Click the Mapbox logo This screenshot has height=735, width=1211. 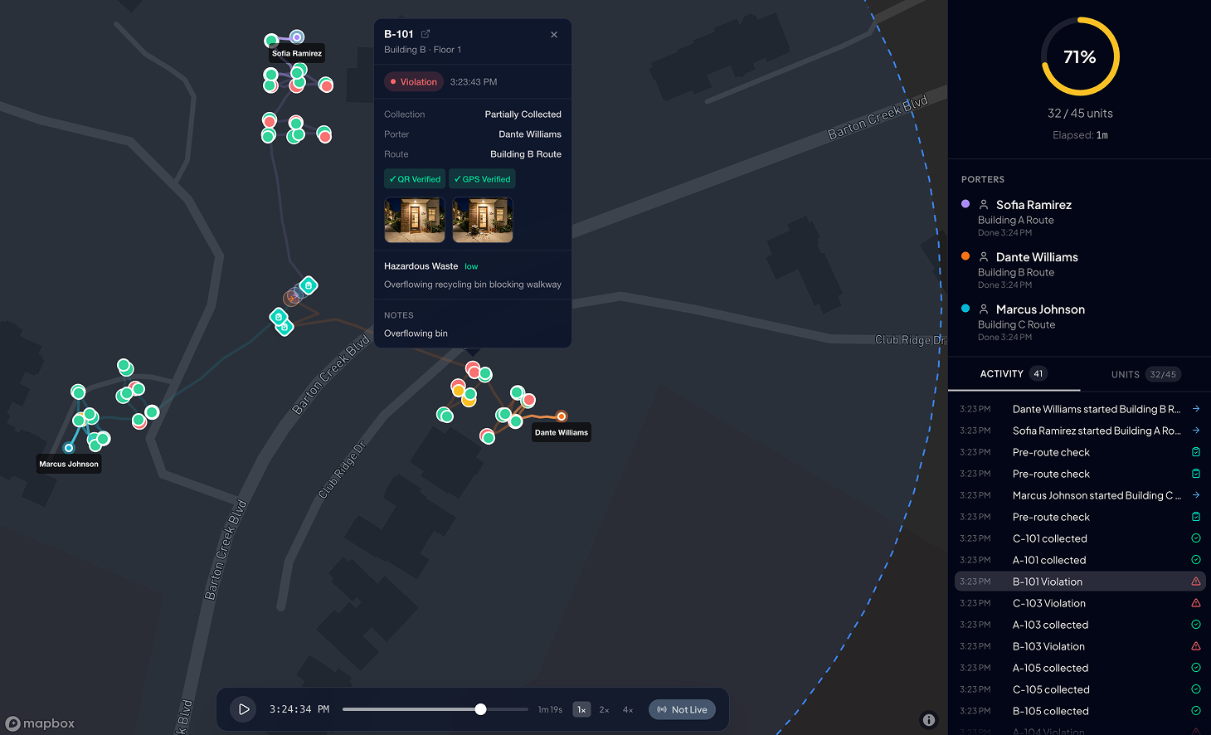pos(40,723)
